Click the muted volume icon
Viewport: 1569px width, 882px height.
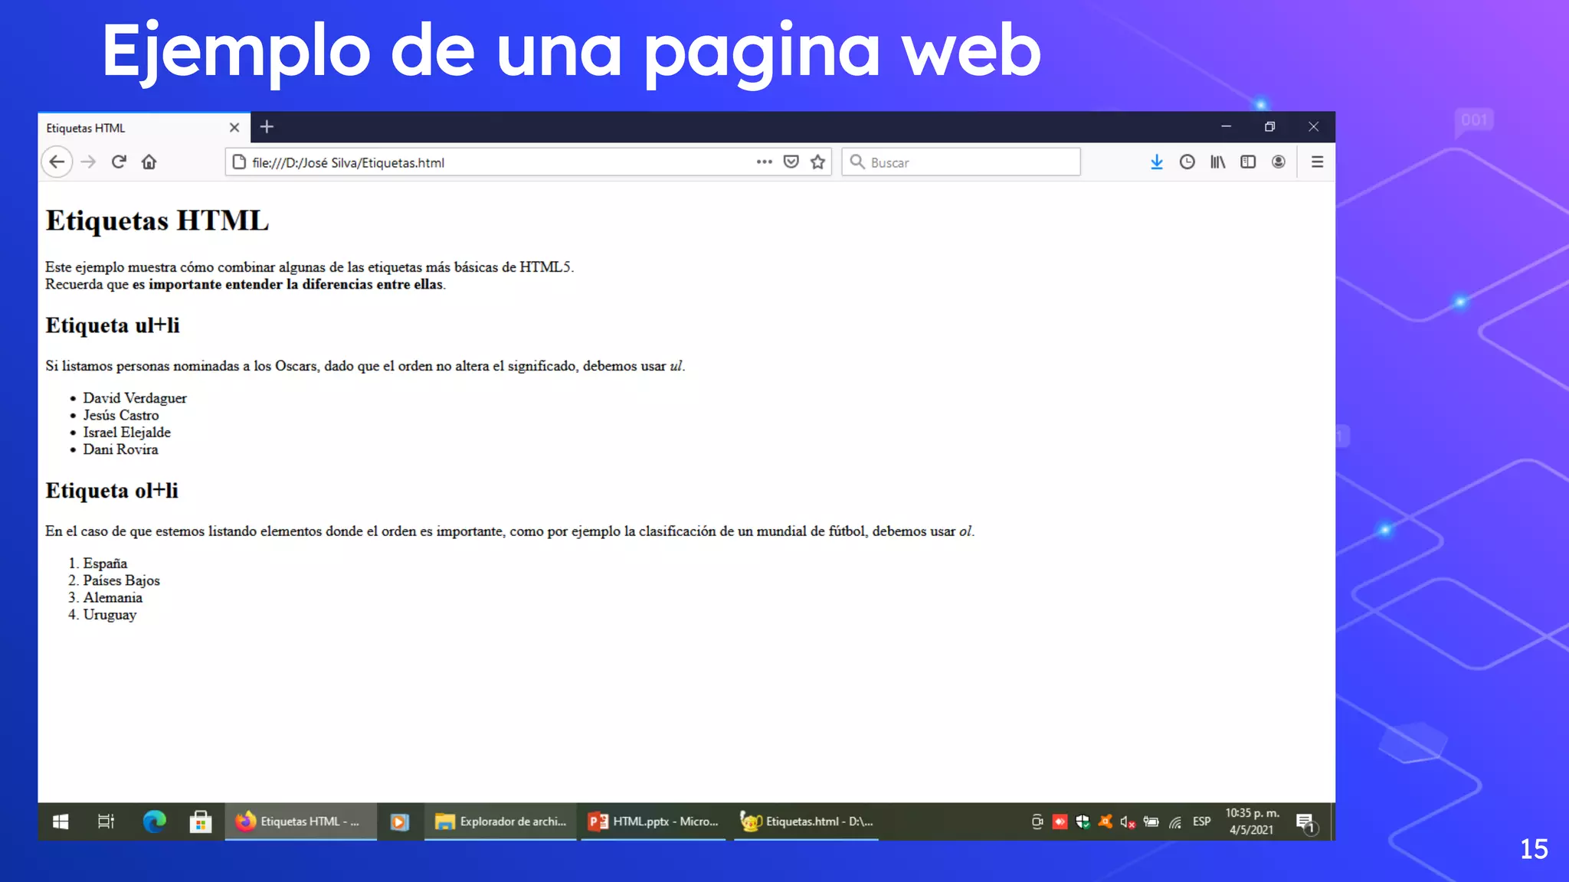tap(1128, 822)
